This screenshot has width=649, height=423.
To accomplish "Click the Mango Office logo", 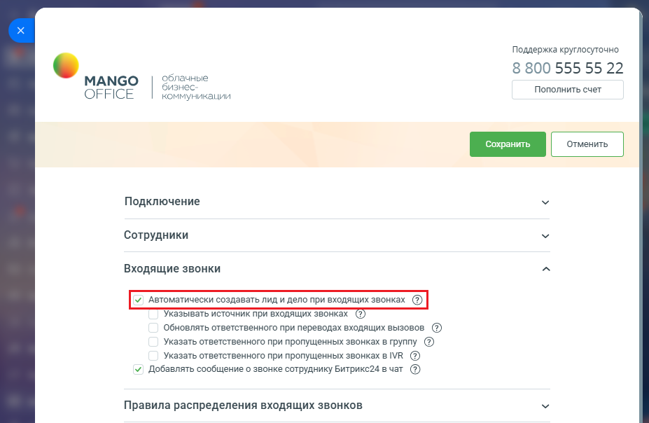I will pyautogui.click(x=96, y=76).
